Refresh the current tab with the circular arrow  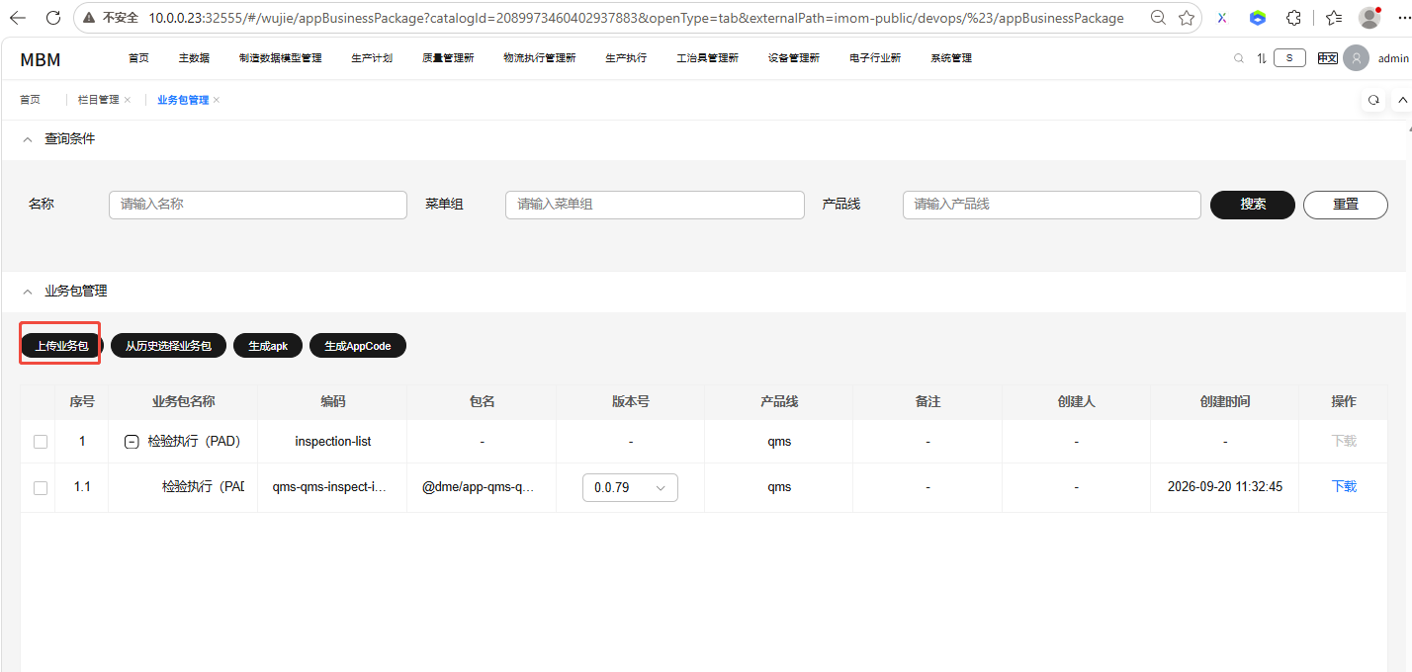(1373, 100)
